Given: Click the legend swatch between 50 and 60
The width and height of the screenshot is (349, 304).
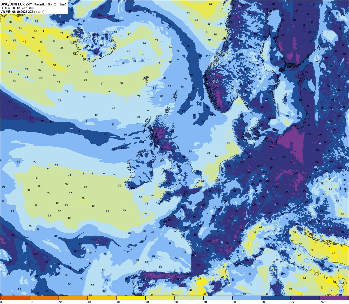Looking at the screenshot, I should point(160,298).
